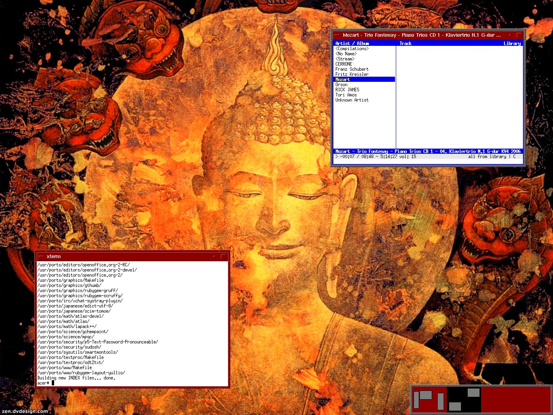Screen dimensions: 553x415
Task: Click the xterm title label
Action: click(x=54, y=257)
